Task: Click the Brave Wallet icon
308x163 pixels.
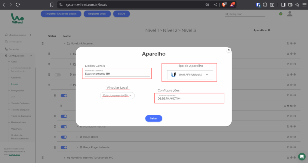Action: 290,5
